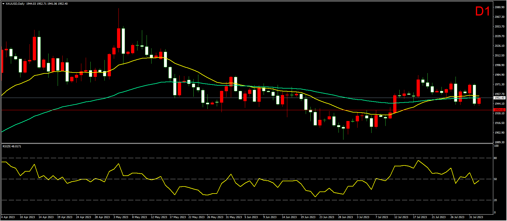This screenshot has height=221, width=507.
Task: Click the 17 Jul 2023 date label
Action: 420,217
